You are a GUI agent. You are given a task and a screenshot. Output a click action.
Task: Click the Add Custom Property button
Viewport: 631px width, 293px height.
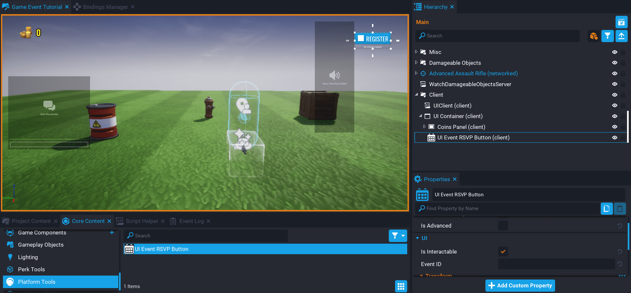point(520,285)
